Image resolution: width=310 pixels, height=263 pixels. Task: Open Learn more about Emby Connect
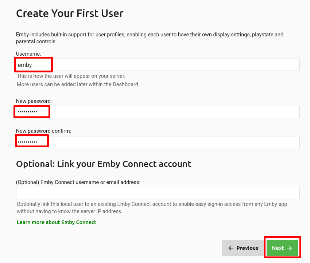[57, 222]
